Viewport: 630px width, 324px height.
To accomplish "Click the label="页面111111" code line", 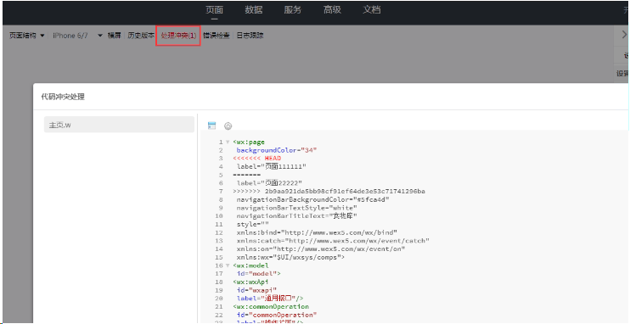I will pos(272,166).
